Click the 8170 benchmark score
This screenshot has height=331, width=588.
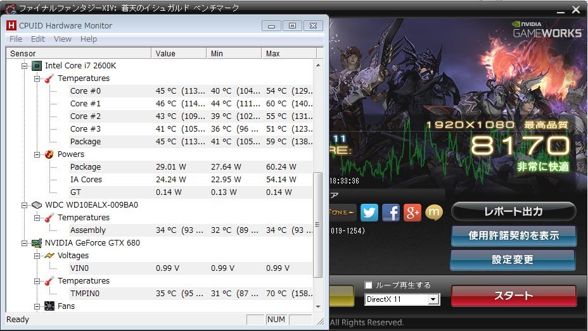click(520, 146)
